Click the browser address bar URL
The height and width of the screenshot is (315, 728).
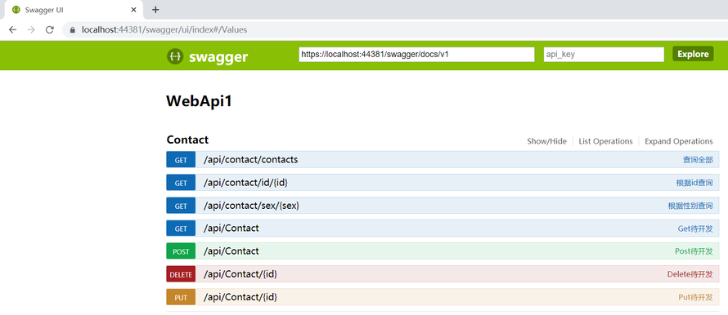[164, 29]
